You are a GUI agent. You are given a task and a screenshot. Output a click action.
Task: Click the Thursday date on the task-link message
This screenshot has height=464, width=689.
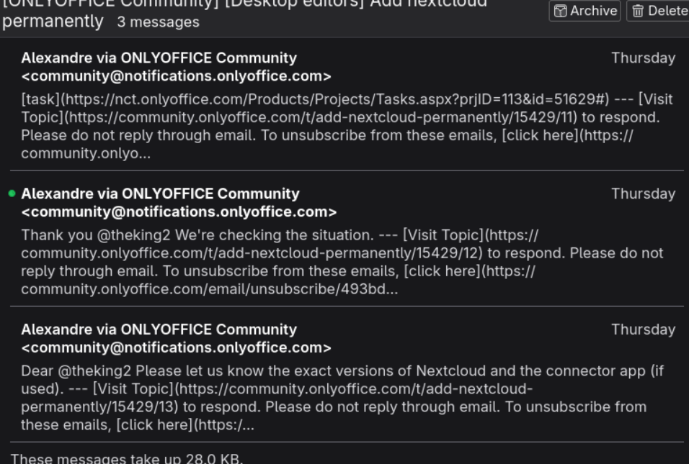point(643,58)
